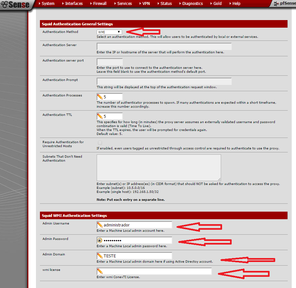This screenshot has width=296, height=288.
Task: Expand the Services menu
Action: pos(124,4)
